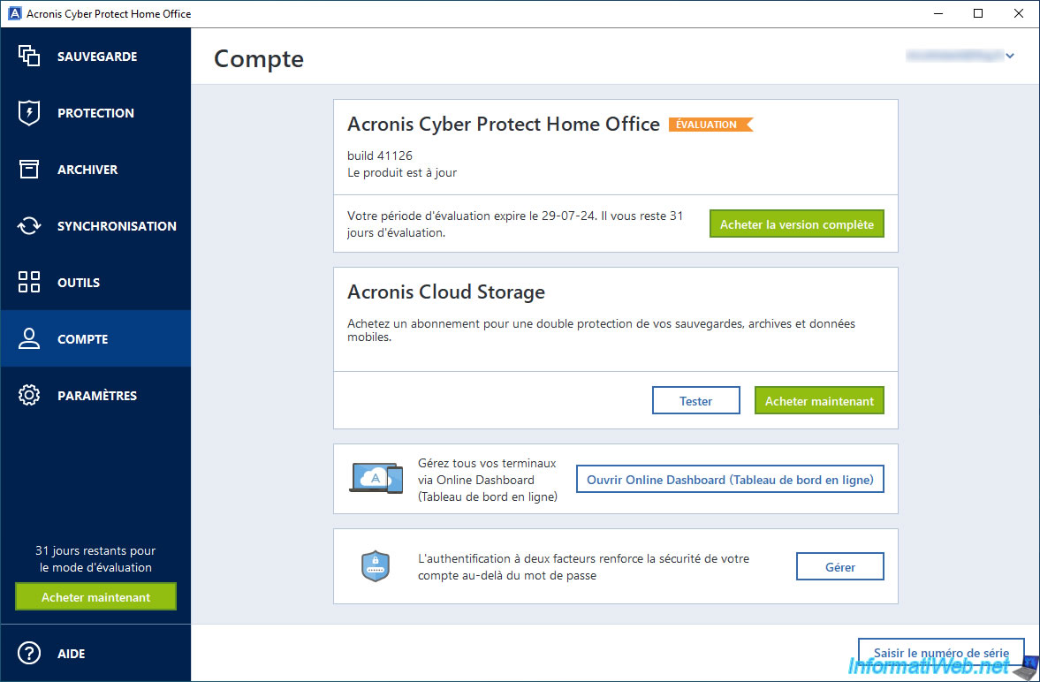Click Acheter la version complète button

point(797,224)
